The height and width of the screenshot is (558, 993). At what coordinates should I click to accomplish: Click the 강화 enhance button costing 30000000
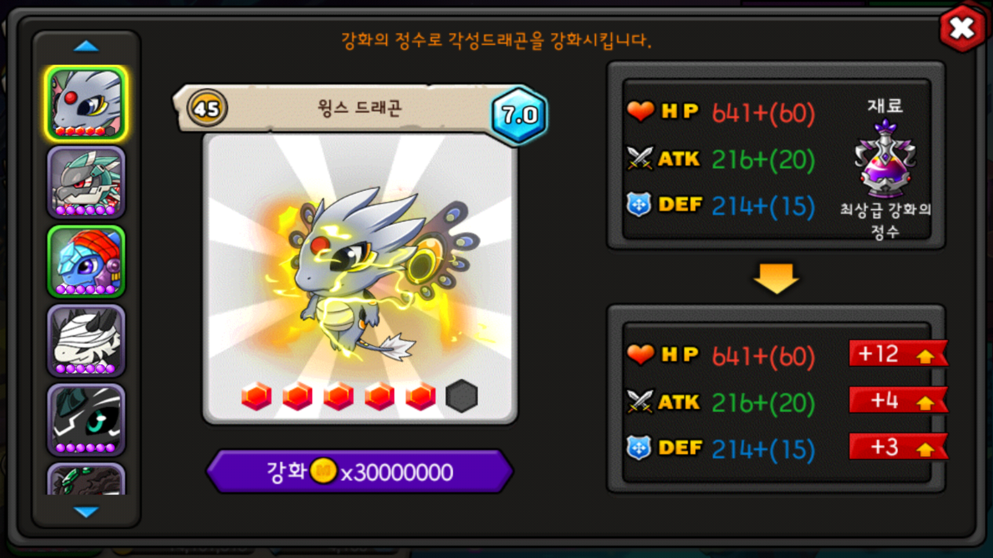tap(359, 471)
